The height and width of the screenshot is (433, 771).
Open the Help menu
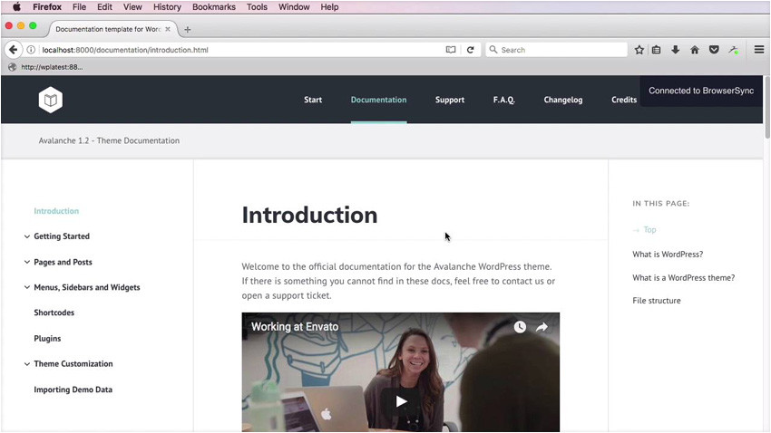coord(329,7)
